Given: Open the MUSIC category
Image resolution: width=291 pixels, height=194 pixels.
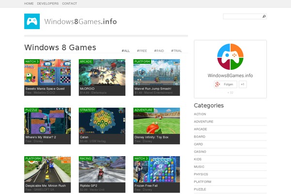Looking at the screenshot, I should click(x=199, y=167).
